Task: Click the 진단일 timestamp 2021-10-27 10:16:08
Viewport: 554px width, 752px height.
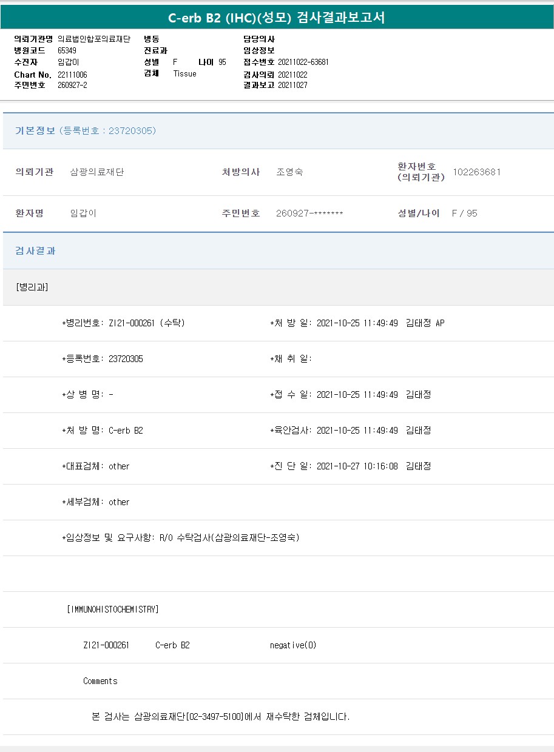Action: (x=357, y=466)
